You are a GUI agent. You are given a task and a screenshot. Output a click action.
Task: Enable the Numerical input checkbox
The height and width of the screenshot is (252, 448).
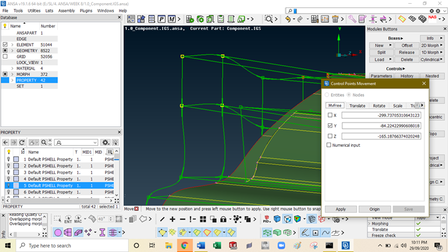[329, 145]
